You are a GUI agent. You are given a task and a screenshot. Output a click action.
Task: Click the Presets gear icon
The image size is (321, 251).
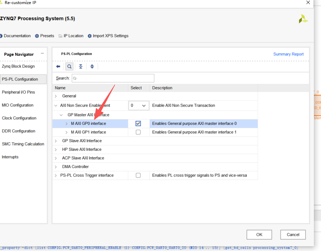37,36
